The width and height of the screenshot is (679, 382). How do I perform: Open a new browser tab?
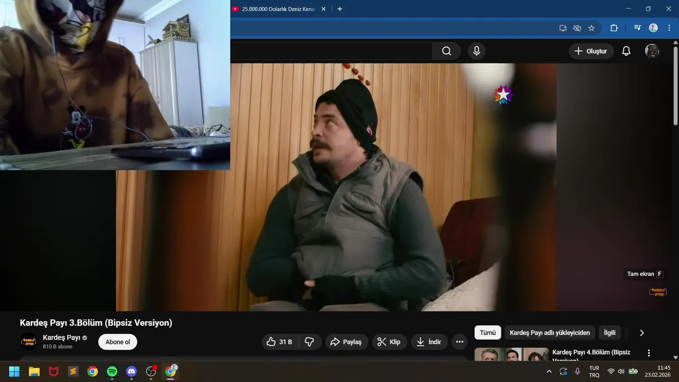tap(339, 9)
